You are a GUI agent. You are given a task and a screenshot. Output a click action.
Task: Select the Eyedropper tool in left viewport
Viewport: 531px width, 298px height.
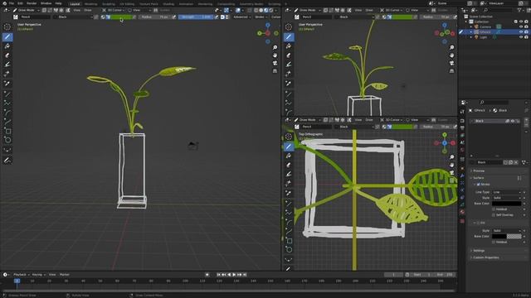coord(7,83)
